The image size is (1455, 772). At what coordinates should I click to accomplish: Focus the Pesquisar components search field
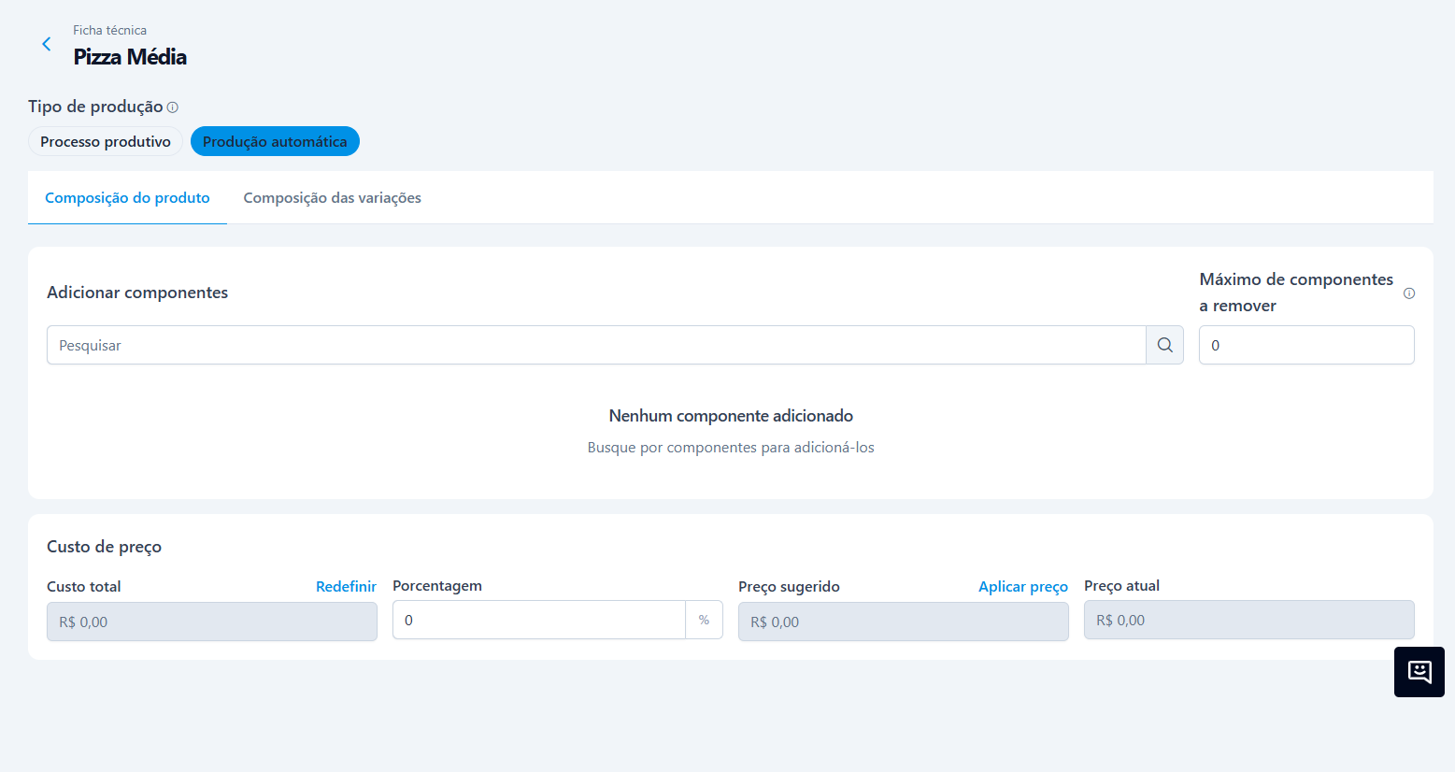pos(595,345)
